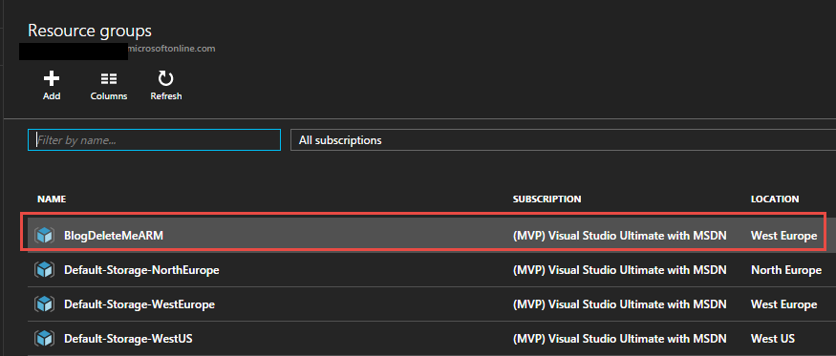Click subscription cell in Default-Storage-WestUS row

coord(619,339)
